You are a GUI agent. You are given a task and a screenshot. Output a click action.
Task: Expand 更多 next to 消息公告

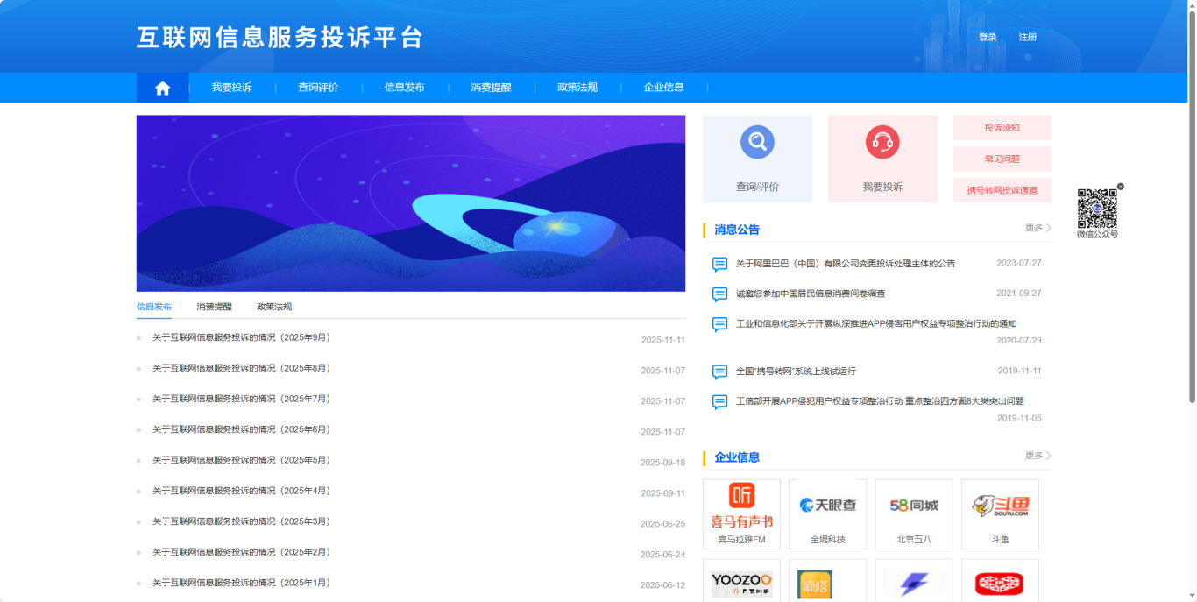click(1038, 228)
